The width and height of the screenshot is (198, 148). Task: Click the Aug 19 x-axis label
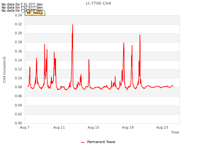128,127
